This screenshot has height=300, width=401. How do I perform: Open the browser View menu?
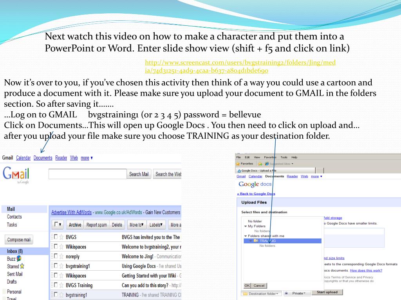point(257,157)
